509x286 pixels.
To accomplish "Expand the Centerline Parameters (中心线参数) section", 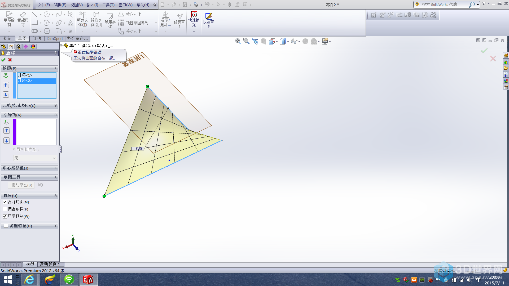I will tap(55, 168).
